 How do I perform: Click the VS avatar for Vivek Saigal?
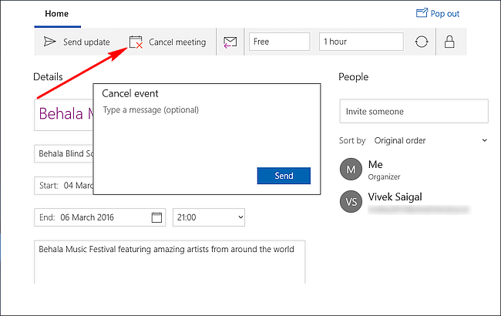click(351, 202)
